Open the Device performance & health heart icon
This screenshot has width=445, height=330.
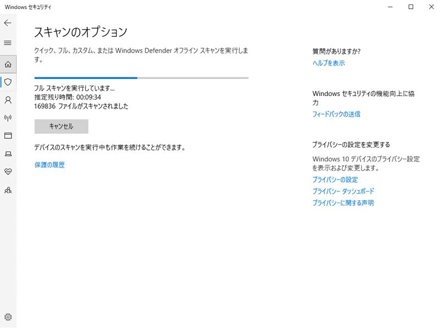click(x=8, y=172)
